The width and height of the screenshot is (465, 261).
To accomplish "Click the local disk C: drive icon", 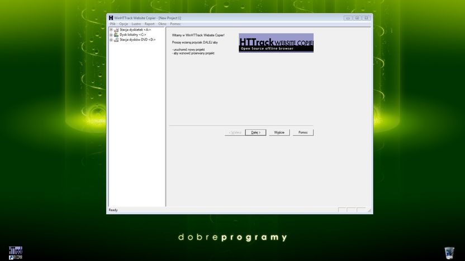I will pos(116,35).
